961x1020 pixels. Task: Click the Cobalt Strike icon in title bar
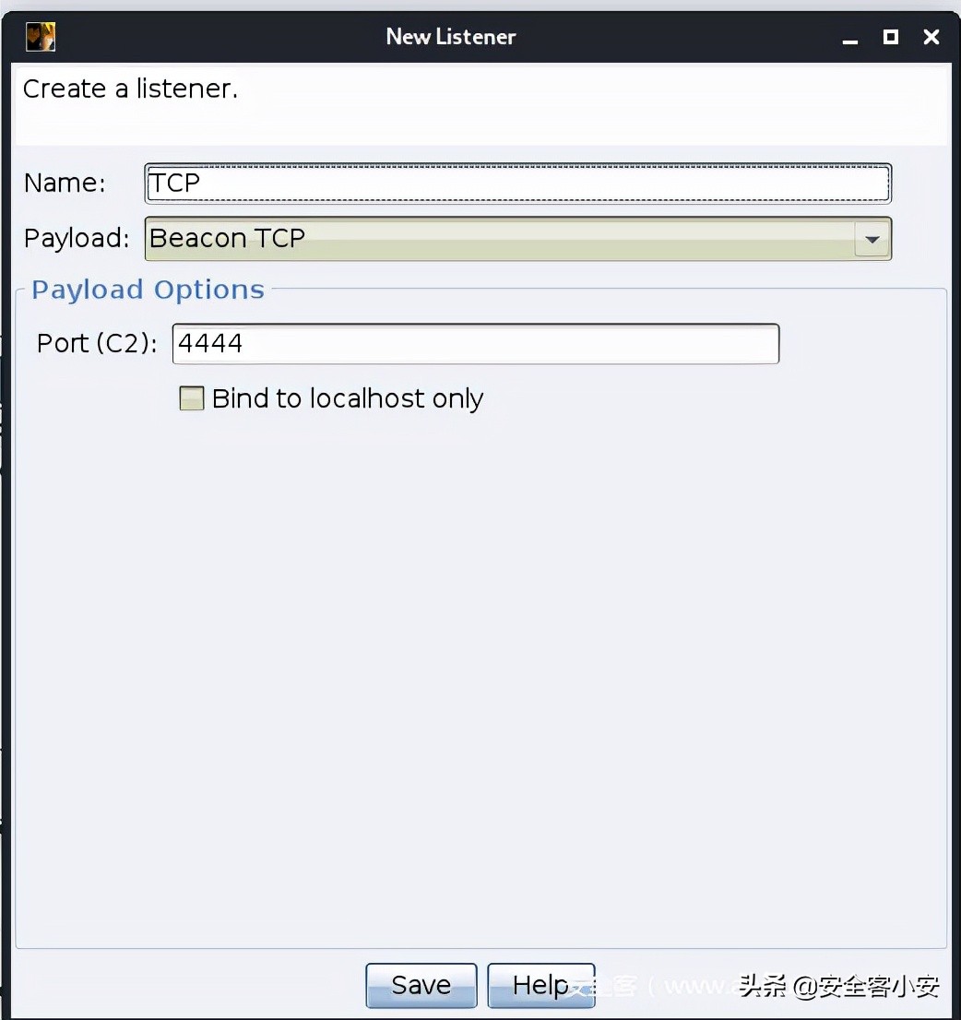click(41, 37)
